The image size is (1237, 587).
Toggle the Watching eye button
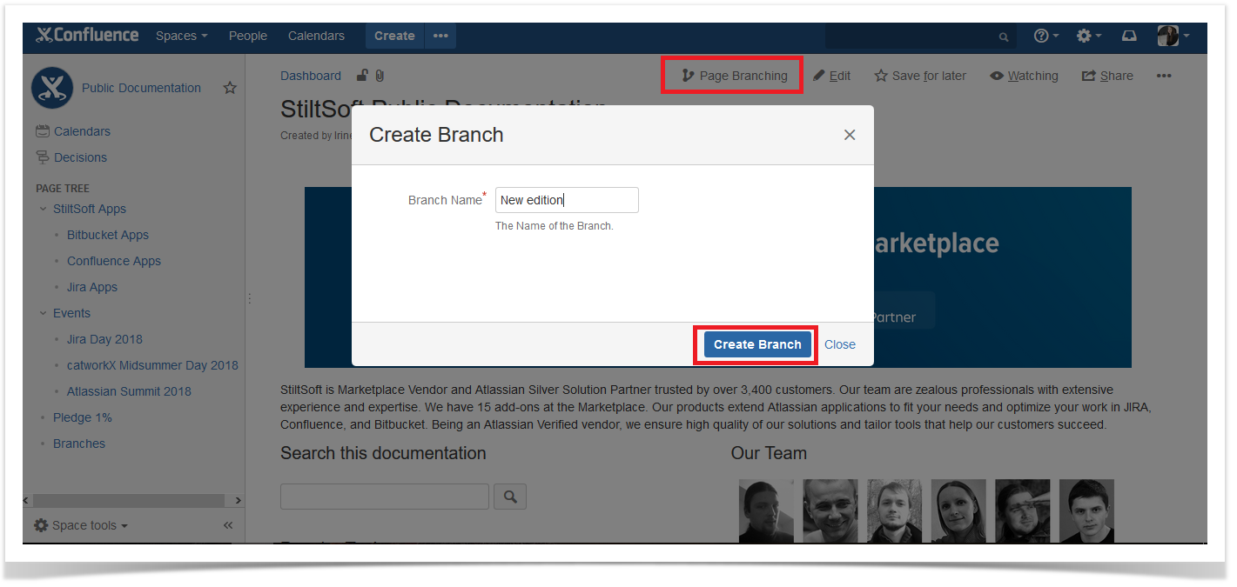pyautogui.click(x=1024, y=76)
